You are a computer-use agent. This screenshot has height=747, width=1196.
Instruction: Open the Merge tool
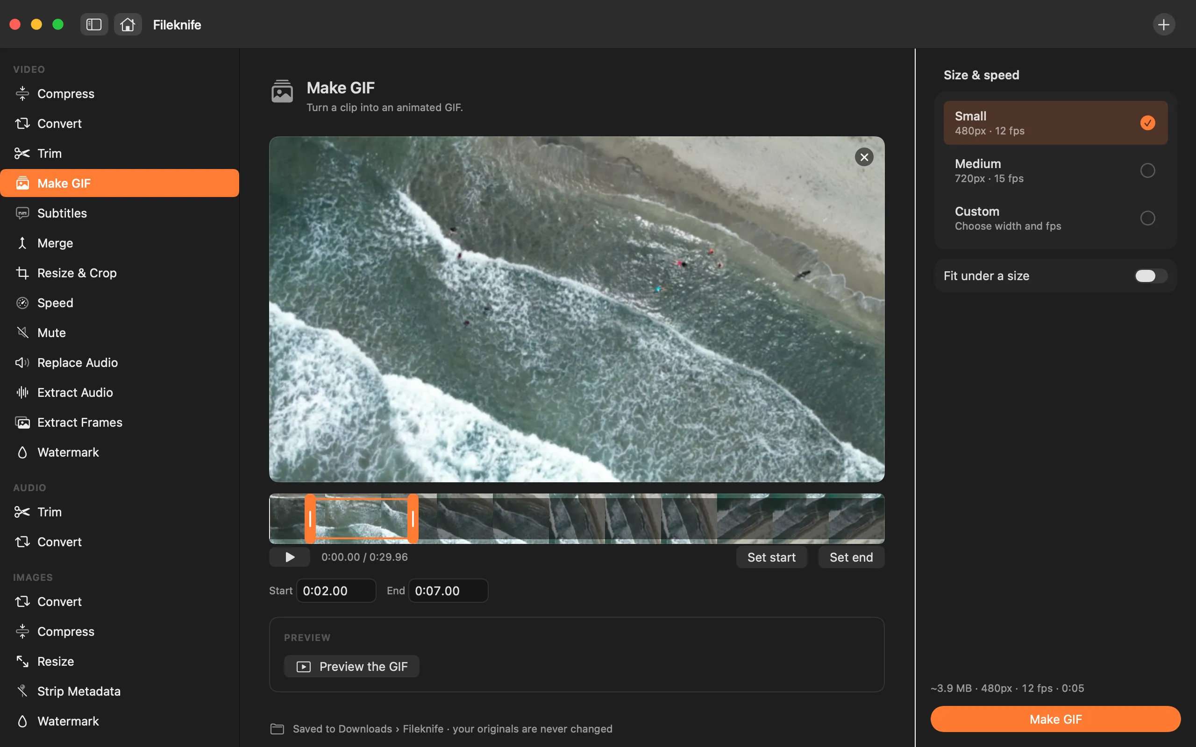(120, 243)
